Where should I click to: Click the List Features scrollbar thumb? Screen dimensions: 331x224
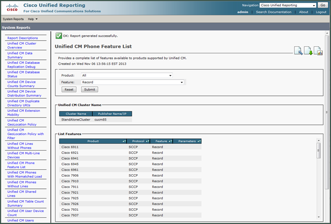pyautogui.click(x=319, y=151)
